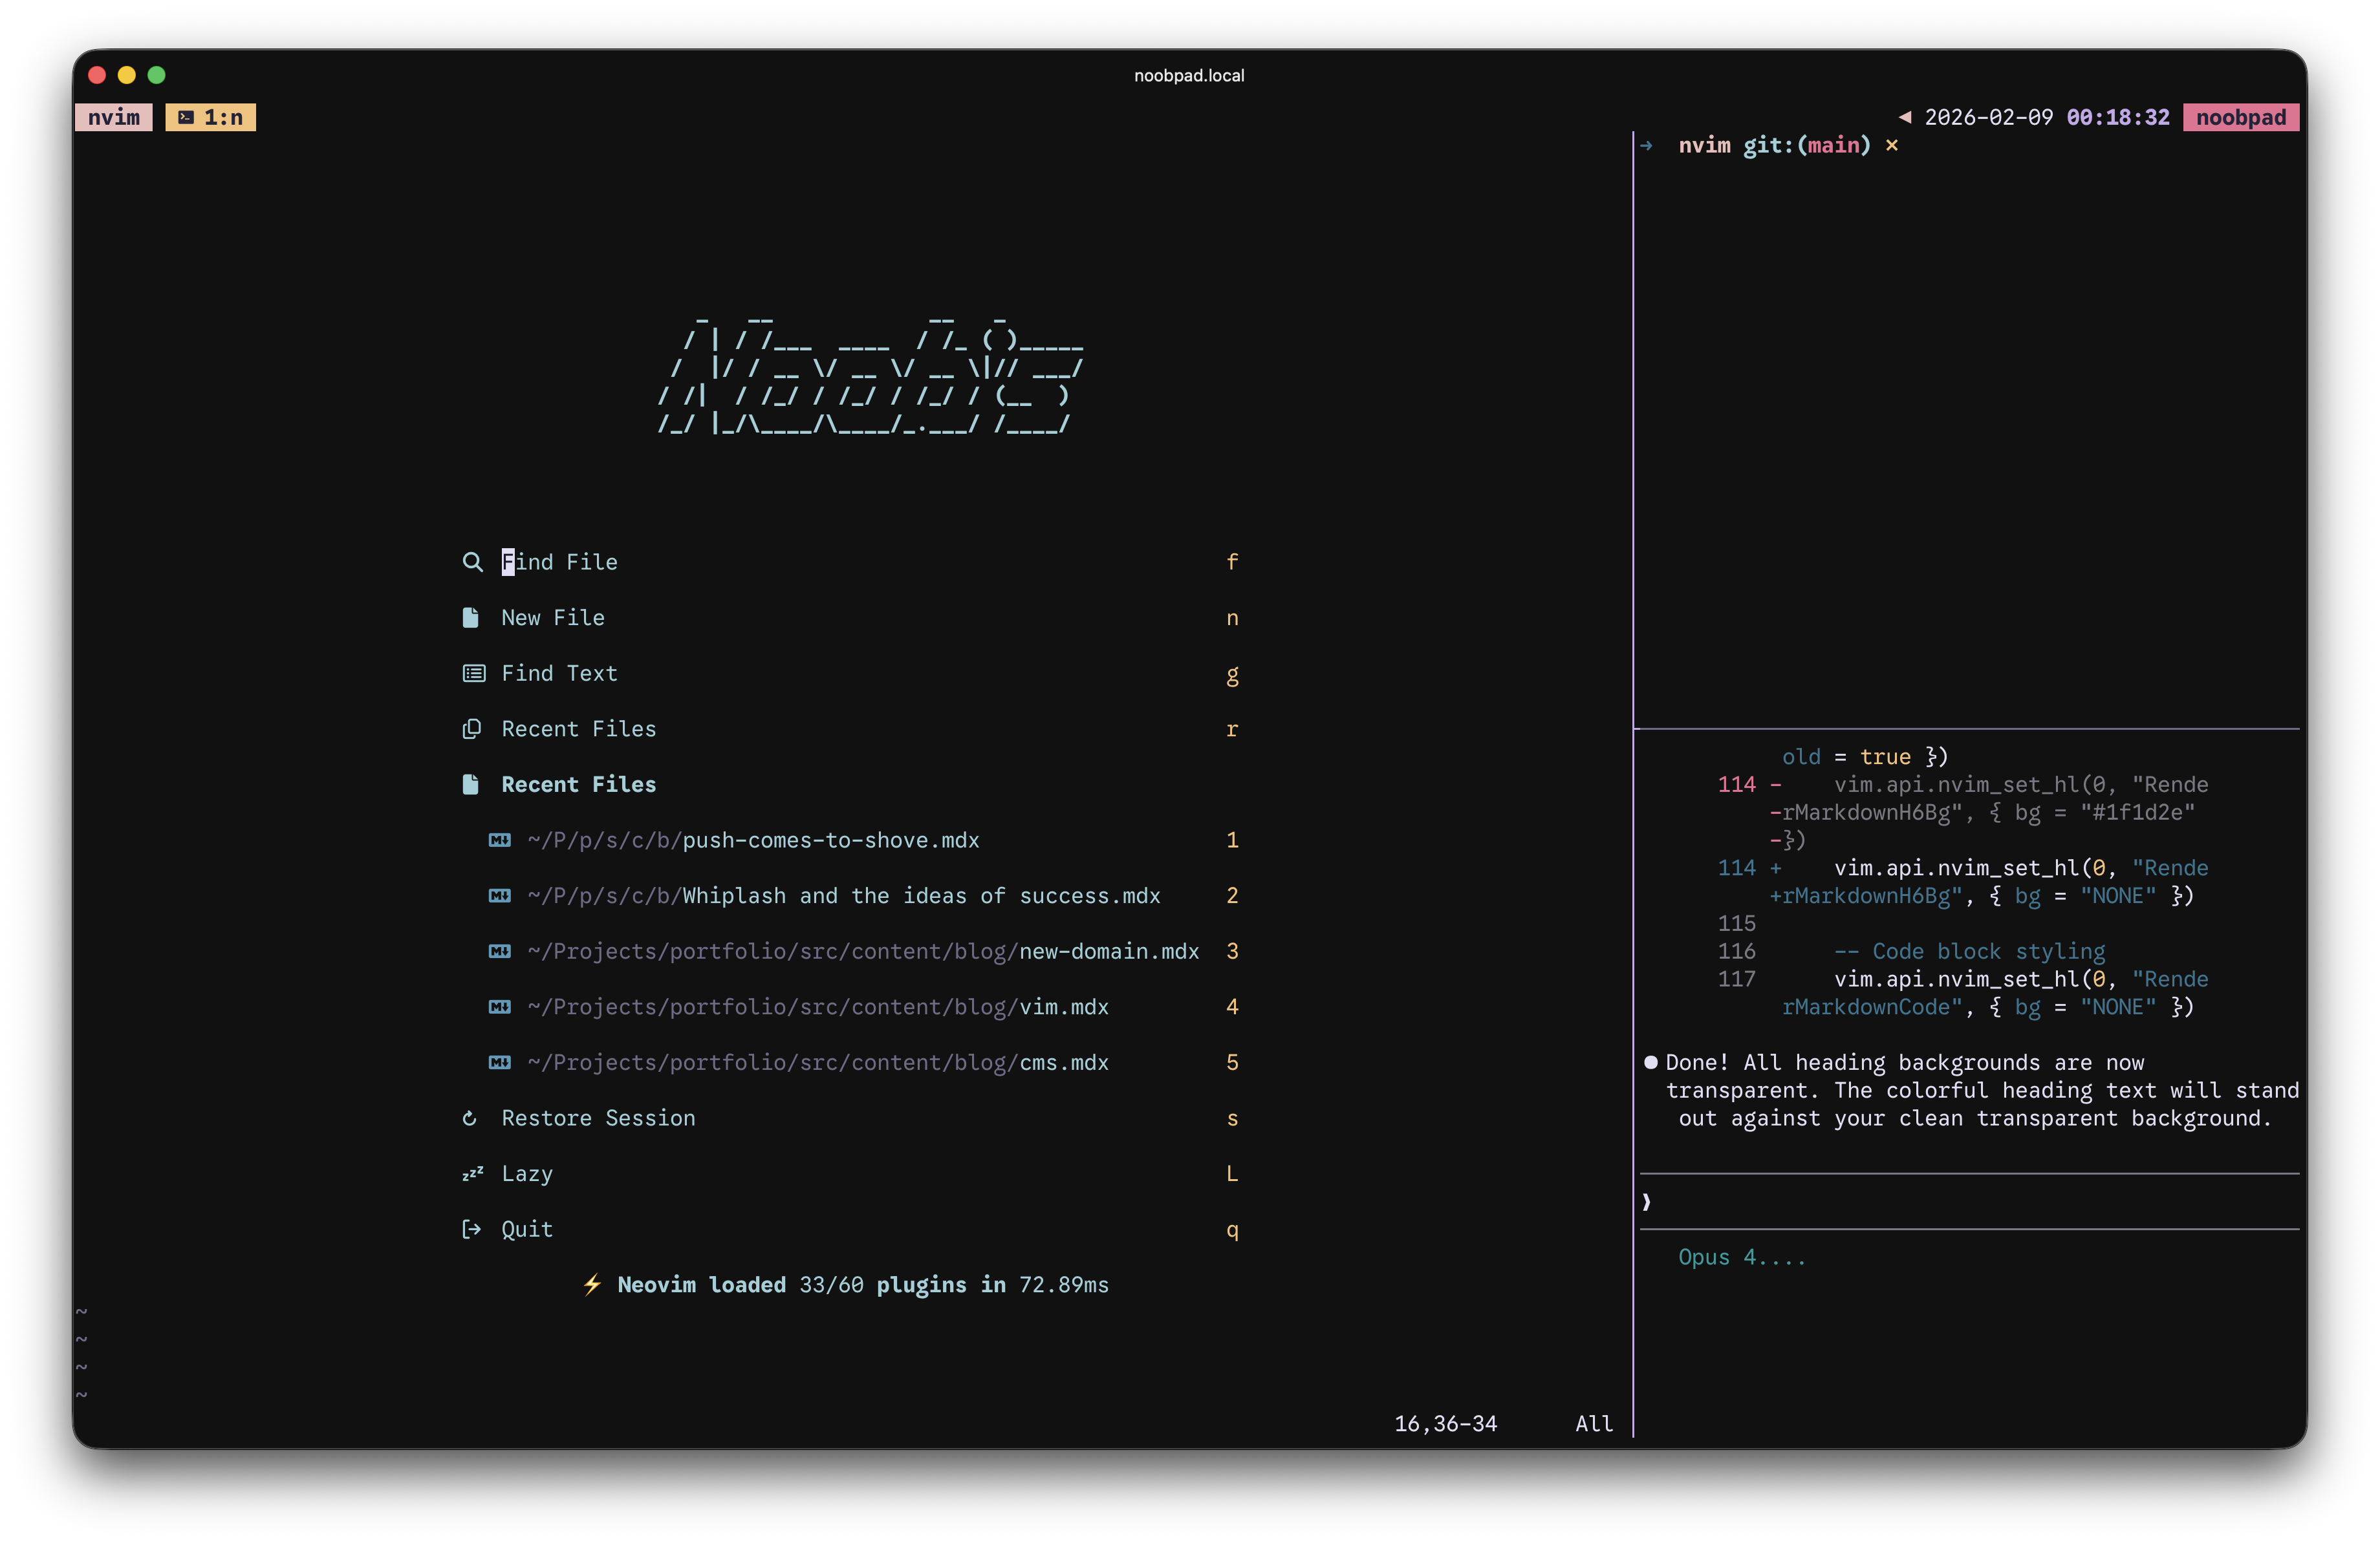Select the nvim session label in status bar
The height and width of the screenshot is (1545, 2380).
pyautogui.click(x=114, y=118)
